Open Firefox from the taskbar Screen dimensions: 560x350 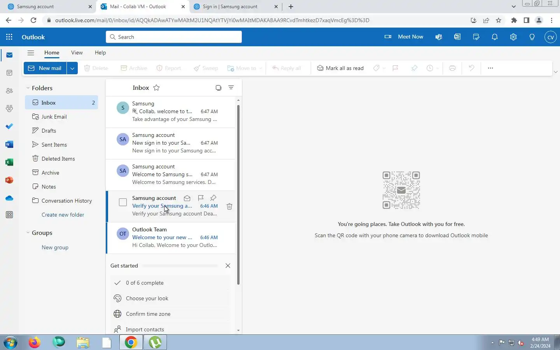(35, 343)
